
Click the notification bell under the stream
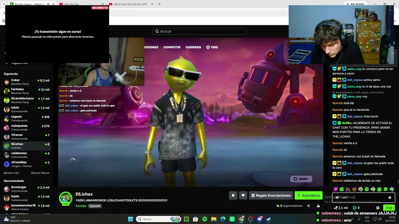tap(233, 195)
